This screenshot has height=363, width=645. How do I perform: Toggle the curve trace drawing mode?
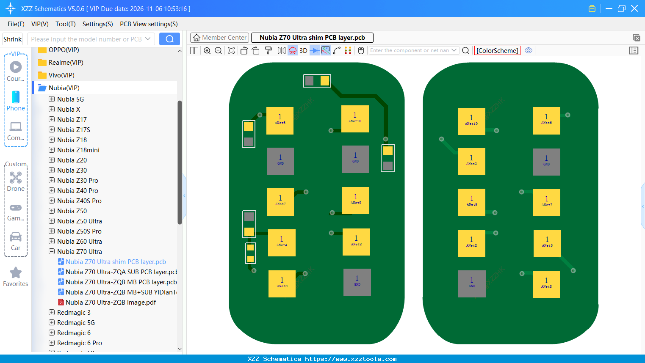click(x=337, y=50)
